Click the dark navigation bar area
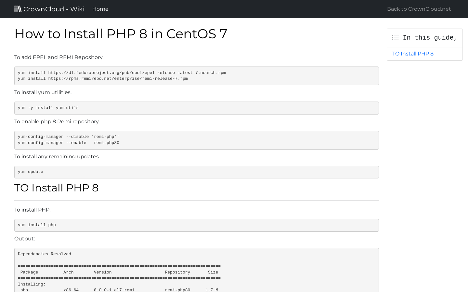468x292 pixels. coord(234,9)
